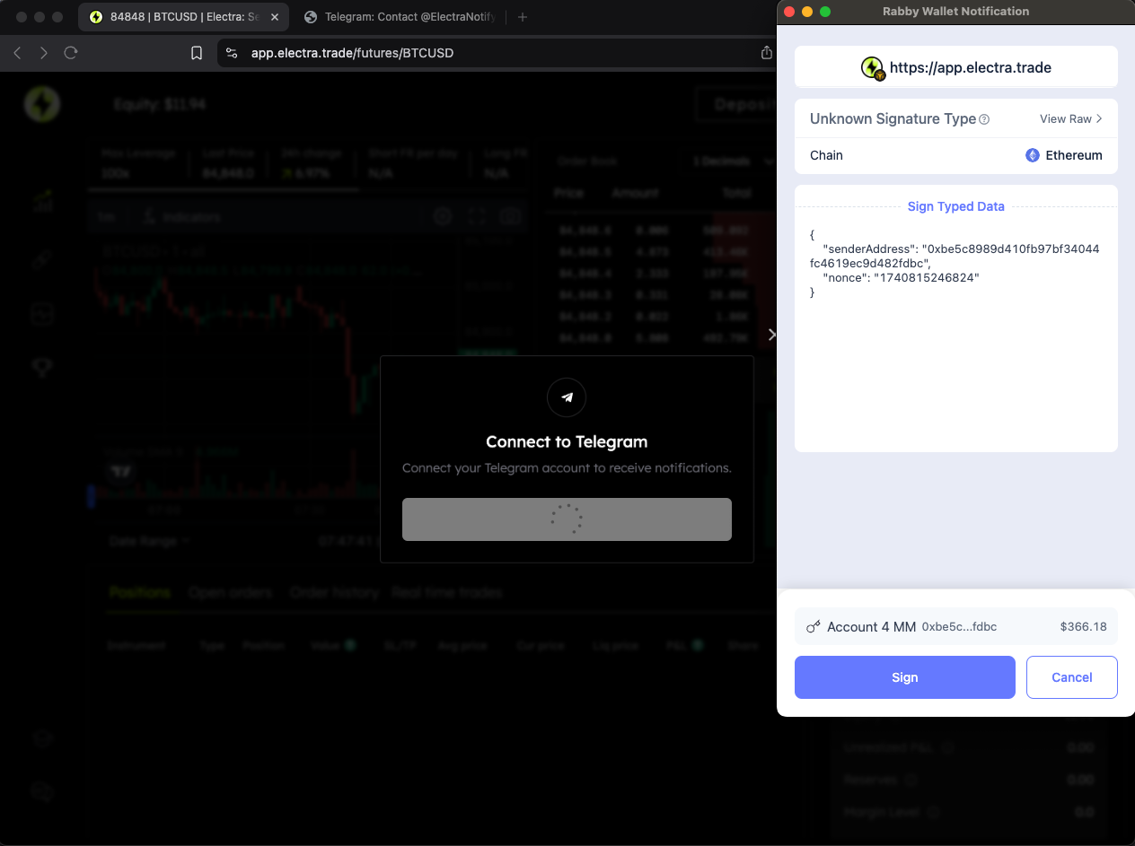Click the Telegram paper plane icon
The height and width of the screenshot is (846, 1135).
[x=567, y=397]
